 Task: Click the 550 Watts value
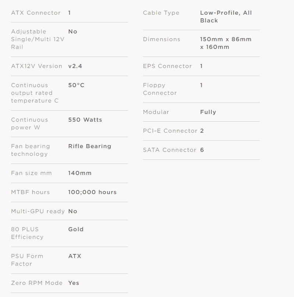85,120
